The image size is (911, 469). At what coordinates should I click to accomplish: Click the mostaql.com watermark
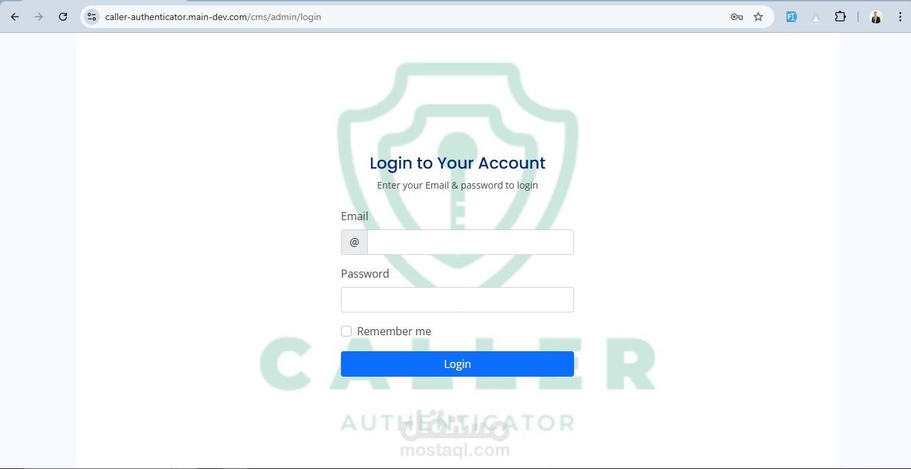tap(455, 450)
